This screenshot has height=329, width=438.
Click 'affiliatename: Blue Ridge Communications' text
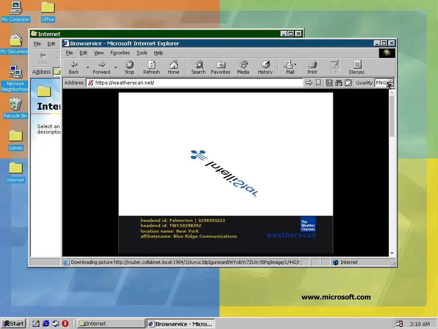click(x=189, y=236)
